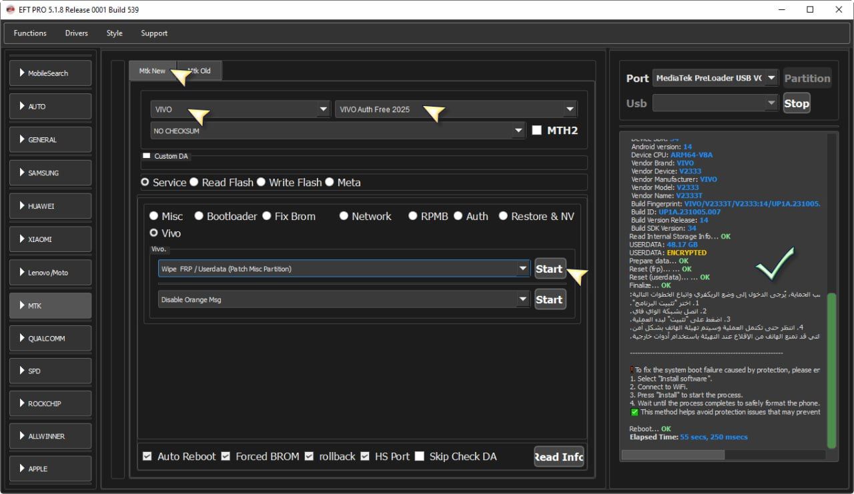Click the Read Info button
Image resolution: width=854 pixels, height=494 pixels.
559,457
